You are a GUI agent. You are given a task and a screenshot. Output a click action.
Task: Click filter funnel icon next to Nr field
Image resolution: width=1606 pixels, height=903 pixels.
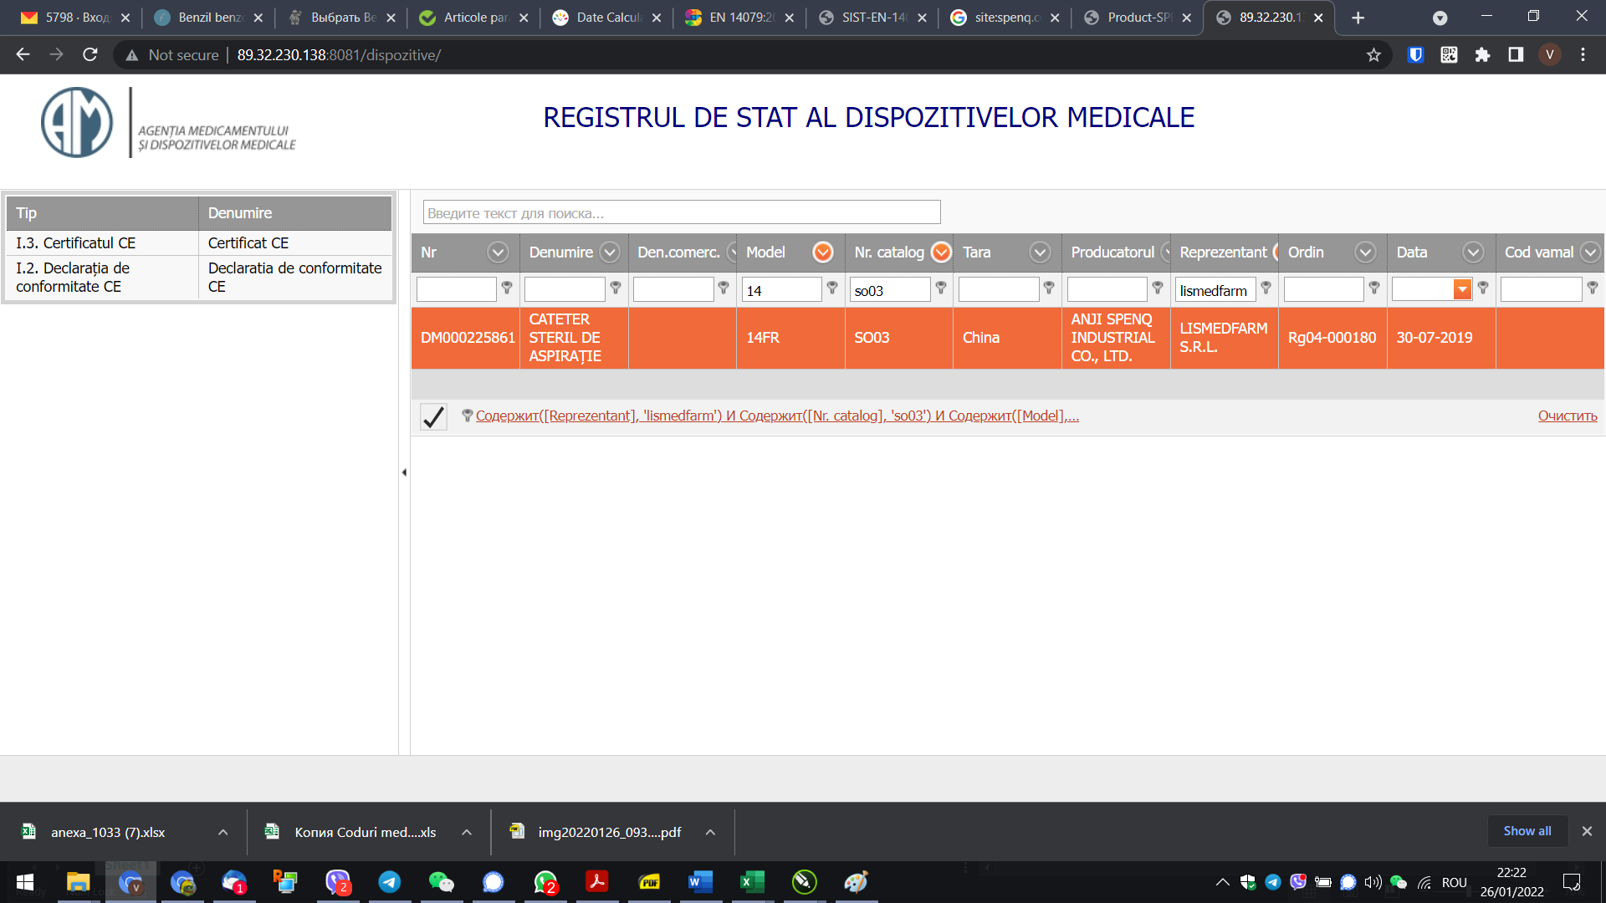[507, 288]
